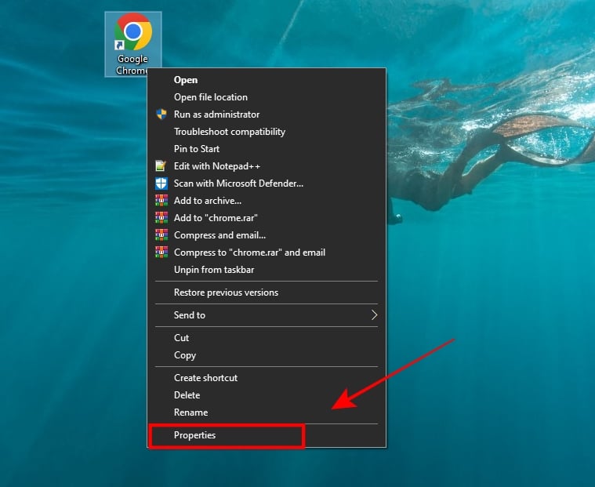Select Unpin from taskbar
Viewport: 595px width, 487px height.
click(x=267, y=270)
